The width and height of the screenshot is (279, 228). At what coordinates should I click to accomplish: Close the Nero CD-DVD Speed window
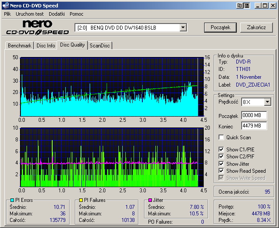click(272, 6)
